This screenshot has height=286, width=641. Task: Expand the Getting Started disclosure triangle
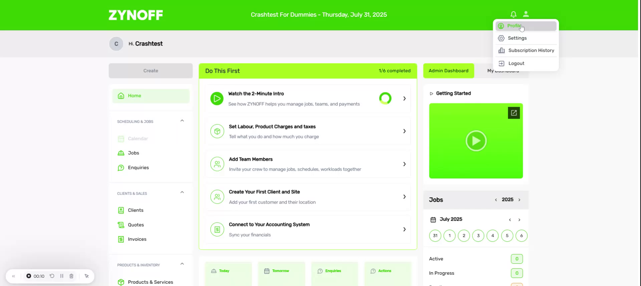431,94
